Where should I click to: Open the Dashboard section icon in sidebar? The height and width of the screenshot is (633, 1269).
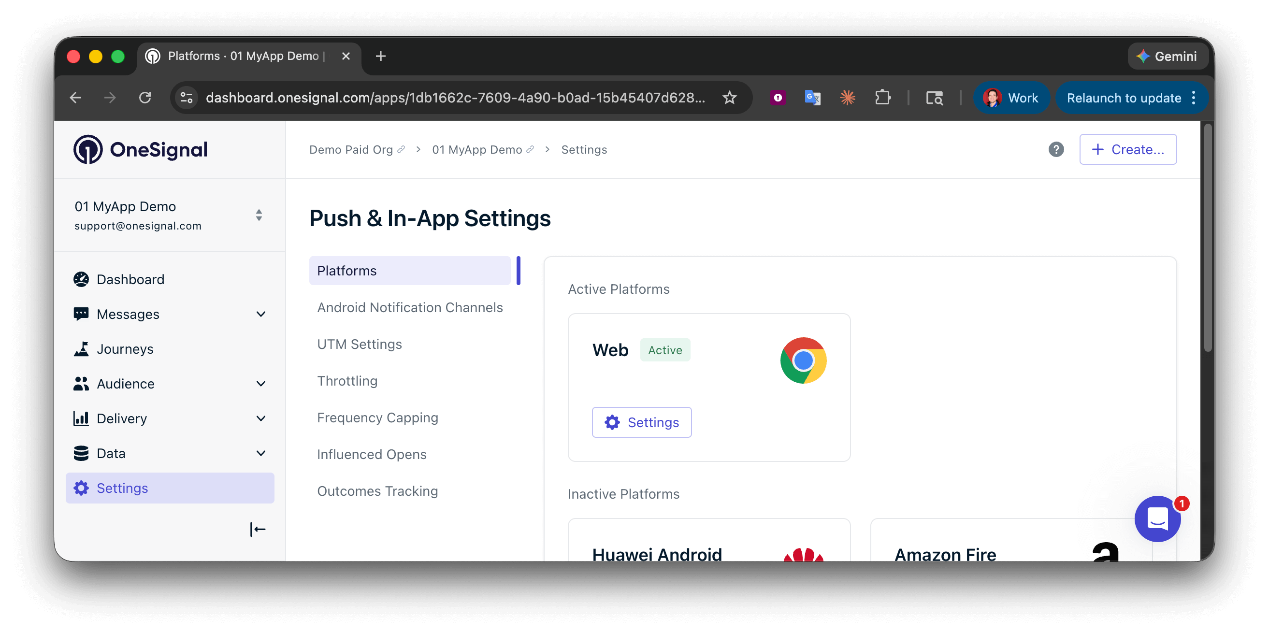[81, 279]
